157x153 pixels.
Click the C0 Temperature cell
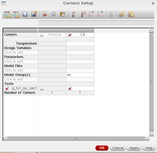coord(80,44)
